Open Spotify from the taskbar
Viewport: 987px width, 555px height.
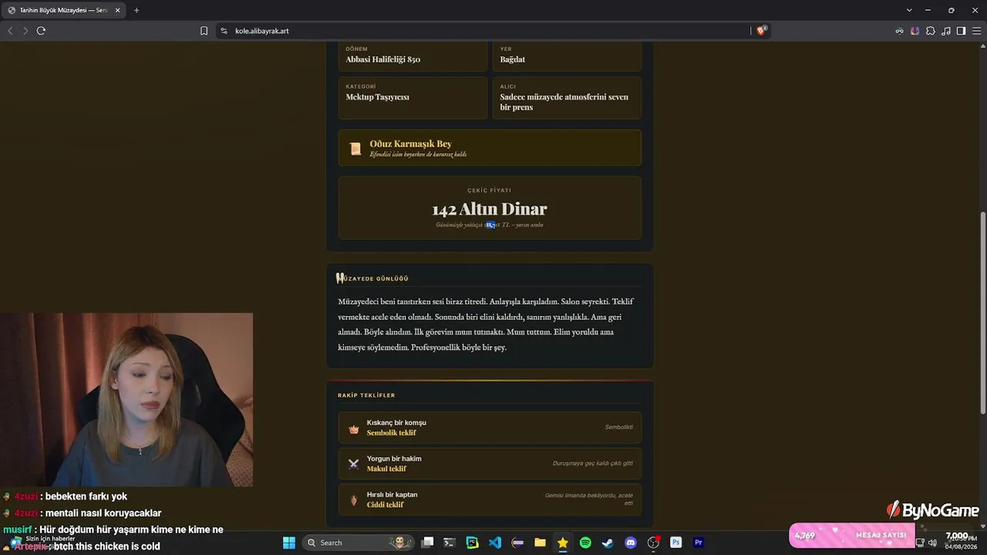point(585,543)
